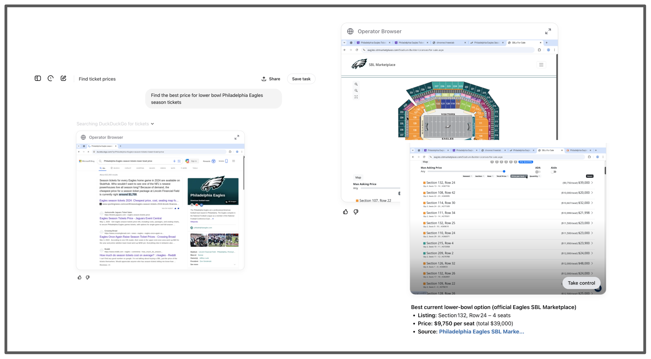Open the profile icon in the listings browser

tap(597, 157)
